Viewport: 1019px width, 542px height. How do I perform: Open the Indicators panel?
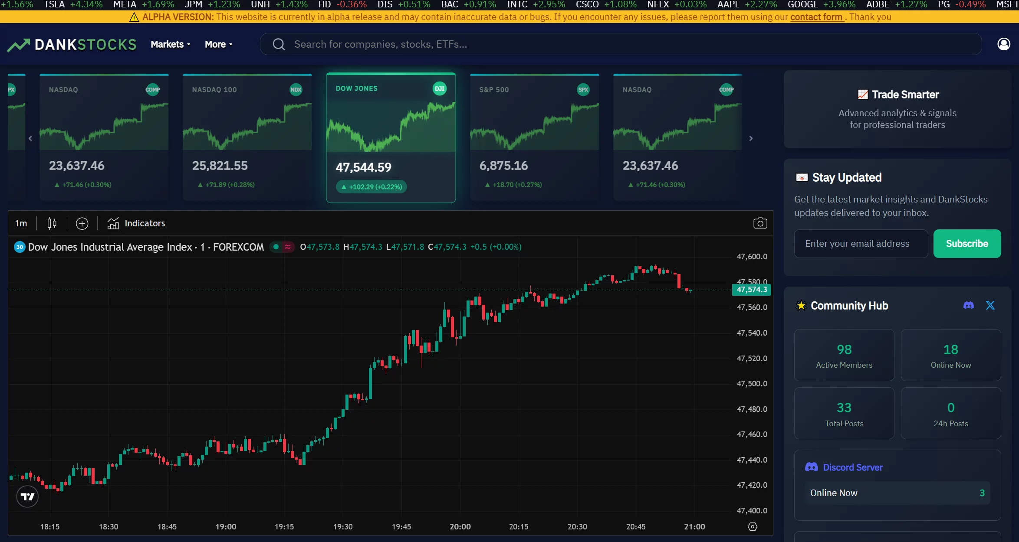(x=136, y=223)
